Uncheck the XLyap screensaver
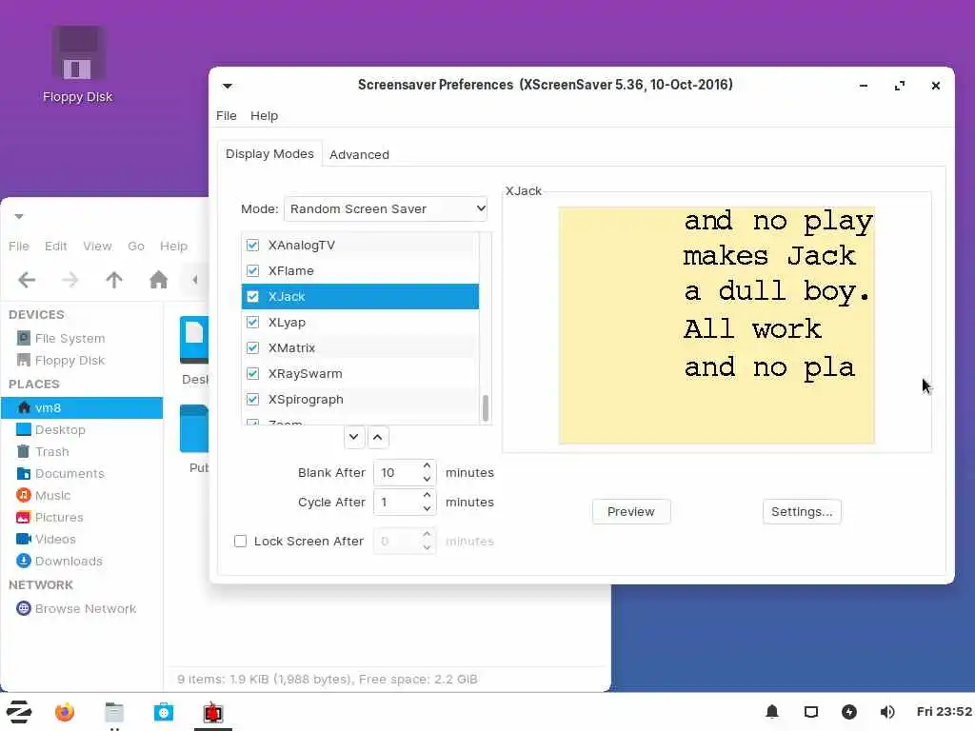The image size is (975, 731). pos(252,322)
